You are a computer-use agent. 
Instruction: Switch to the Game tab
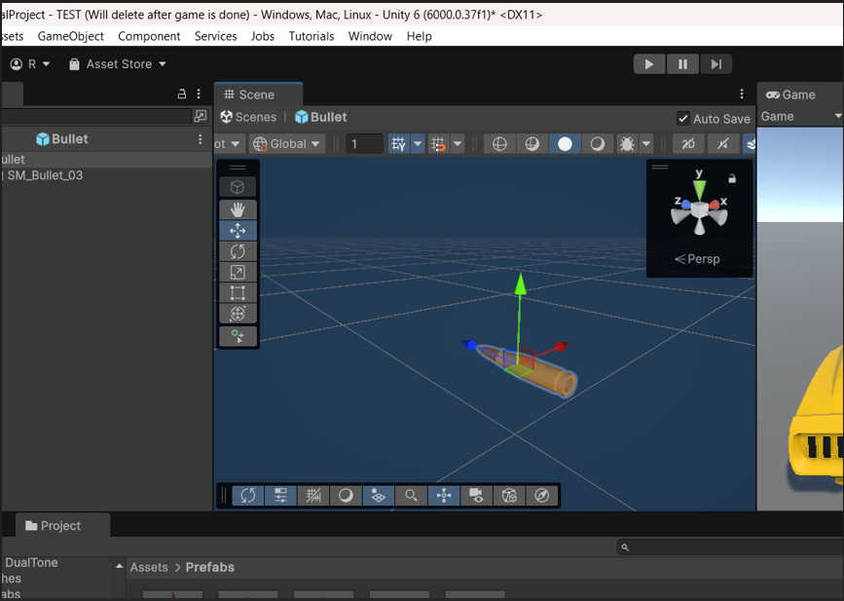coord(800,94)
